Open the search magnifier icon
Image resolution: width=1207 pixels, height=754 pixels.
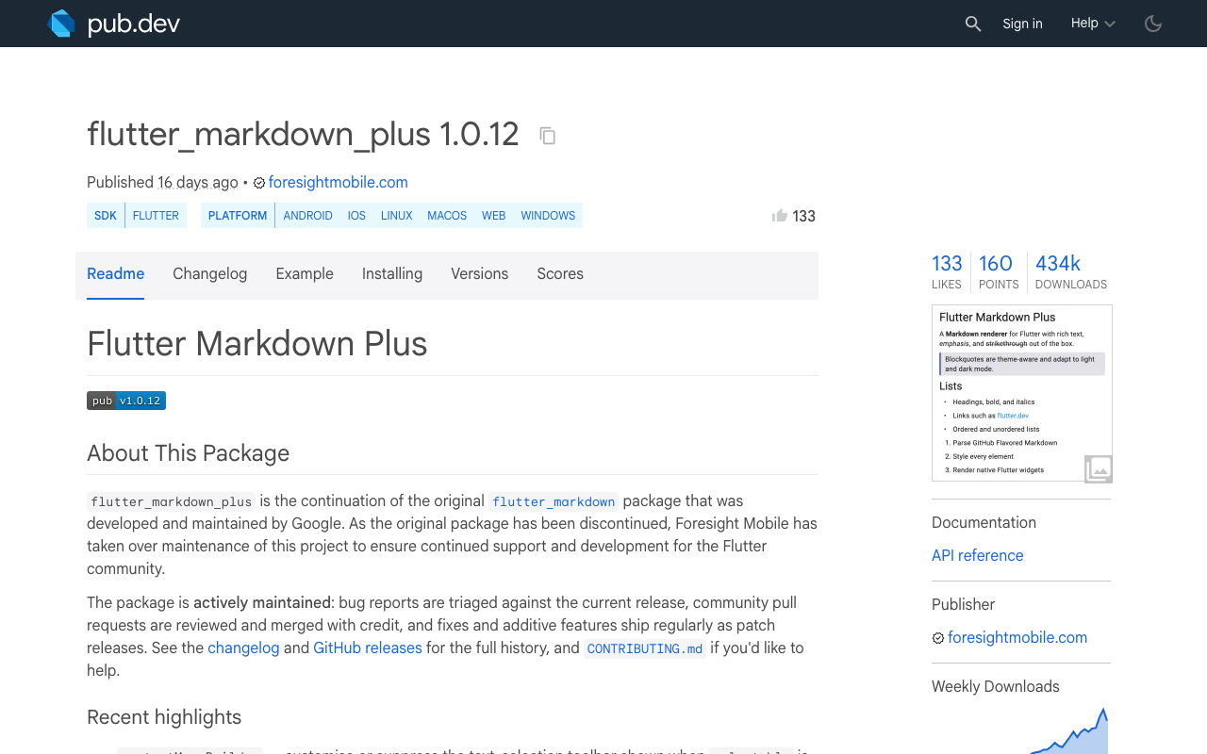pos(973,24)
